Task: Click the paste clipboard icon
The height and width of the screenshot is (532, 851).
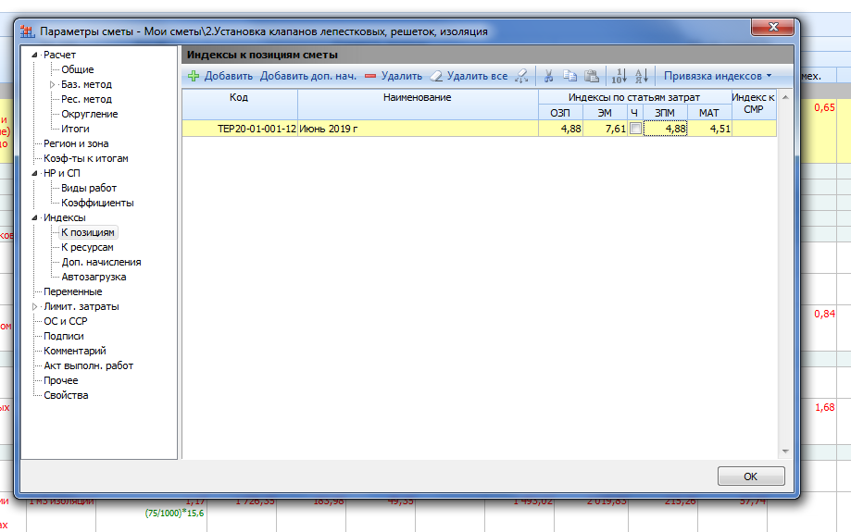Action: 591,76
